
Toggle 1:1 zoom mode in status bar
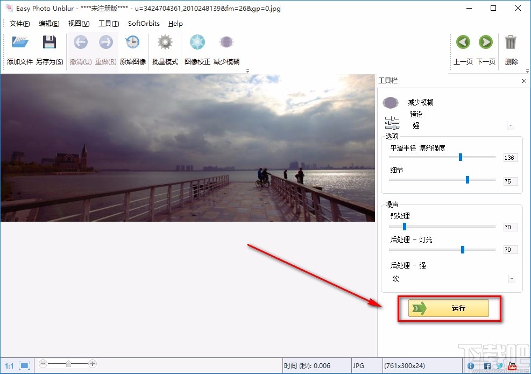coord(9,365)
